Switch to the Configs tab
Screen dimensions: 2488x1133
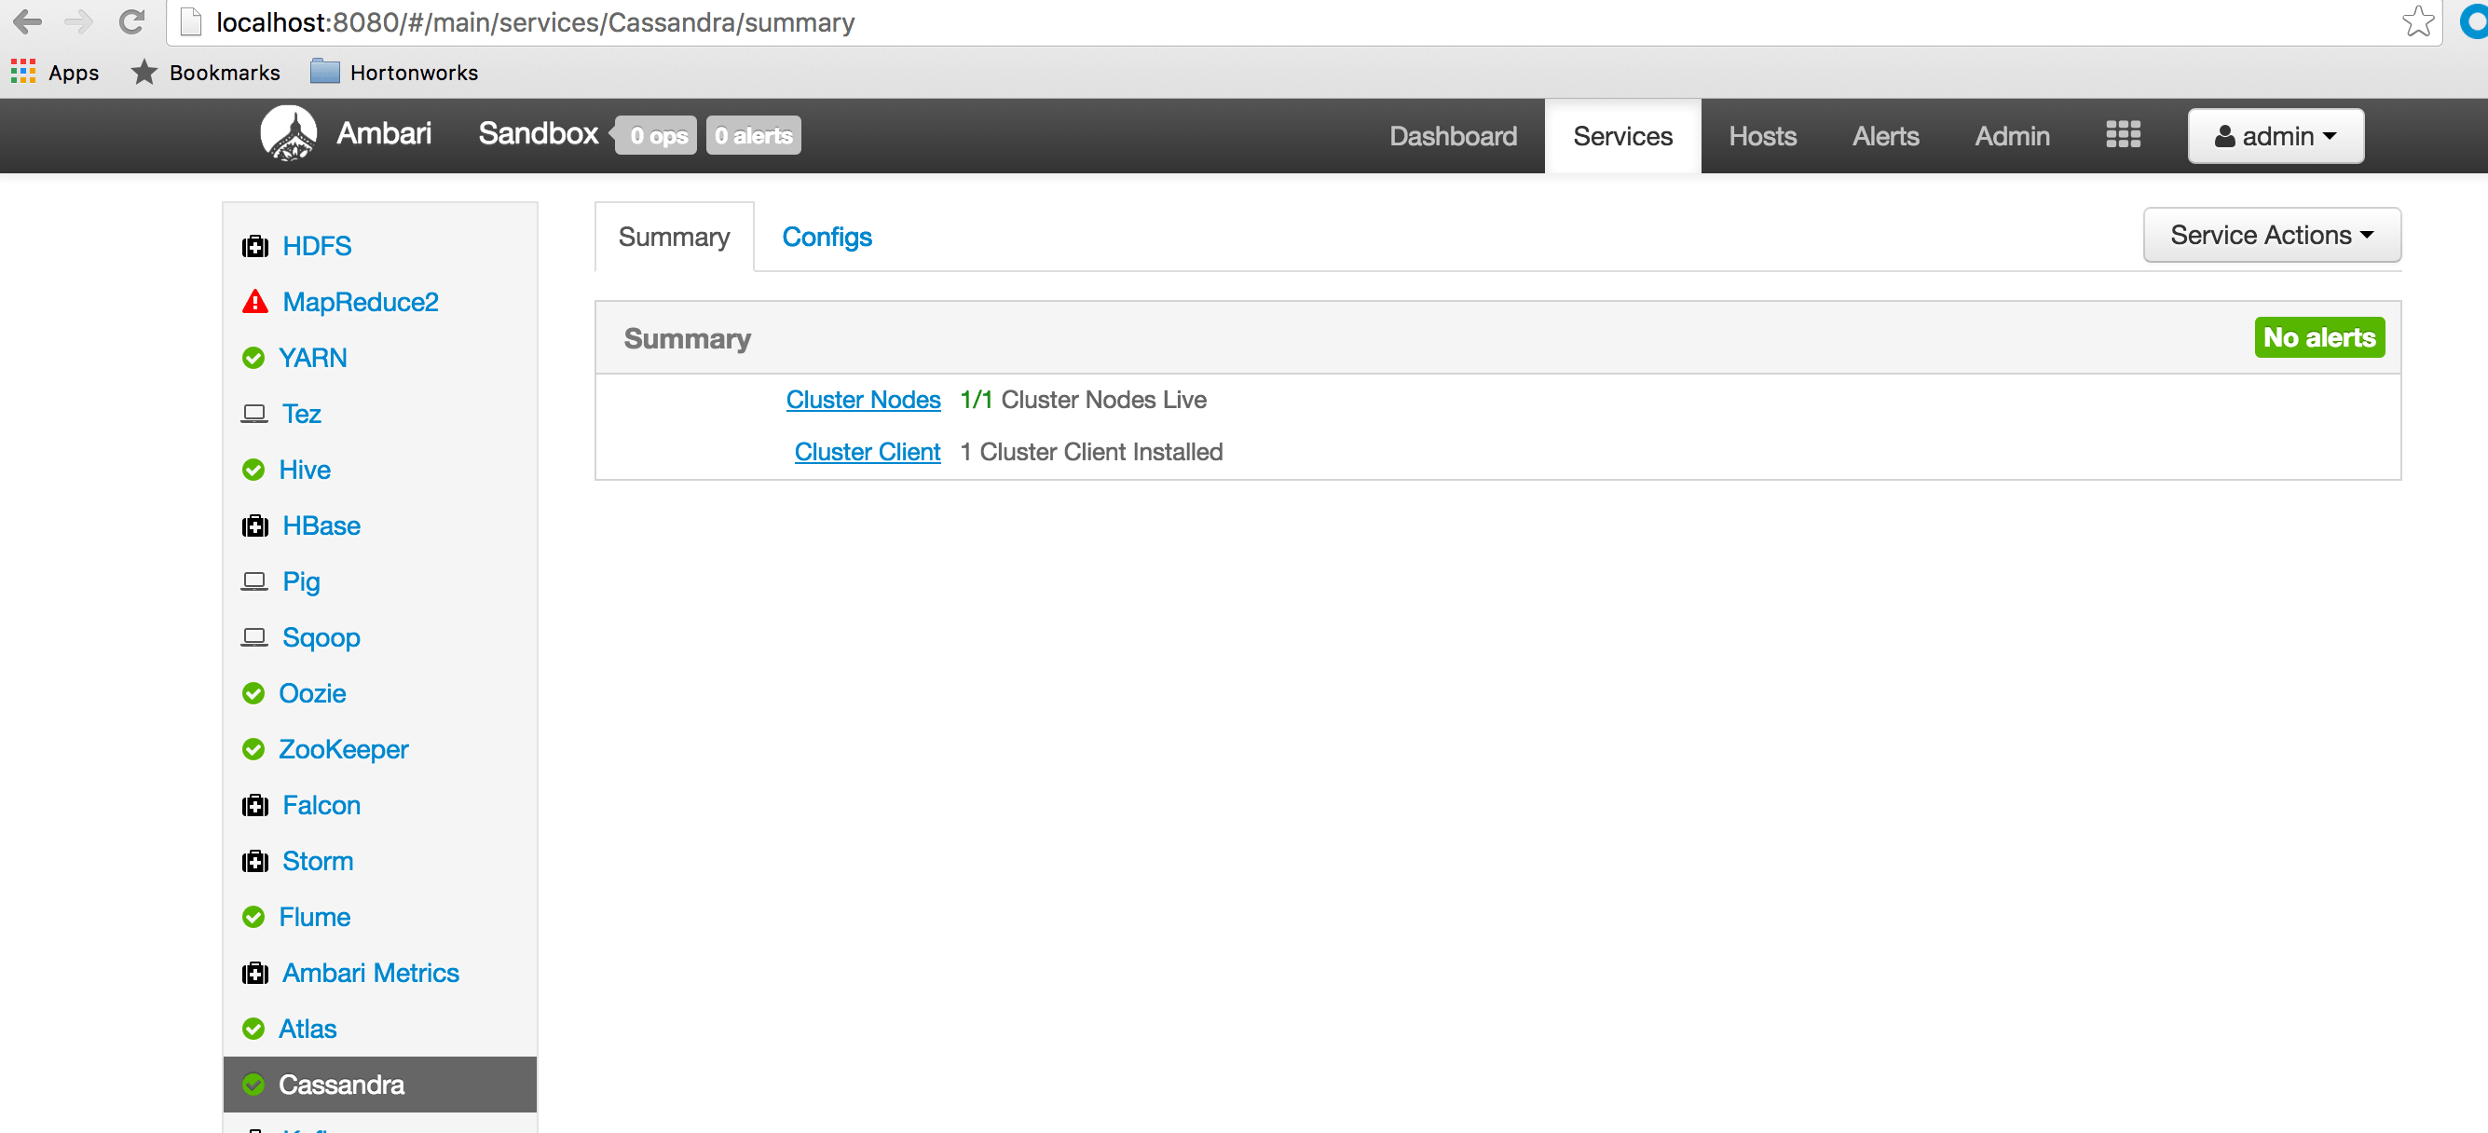pos(827,237)
